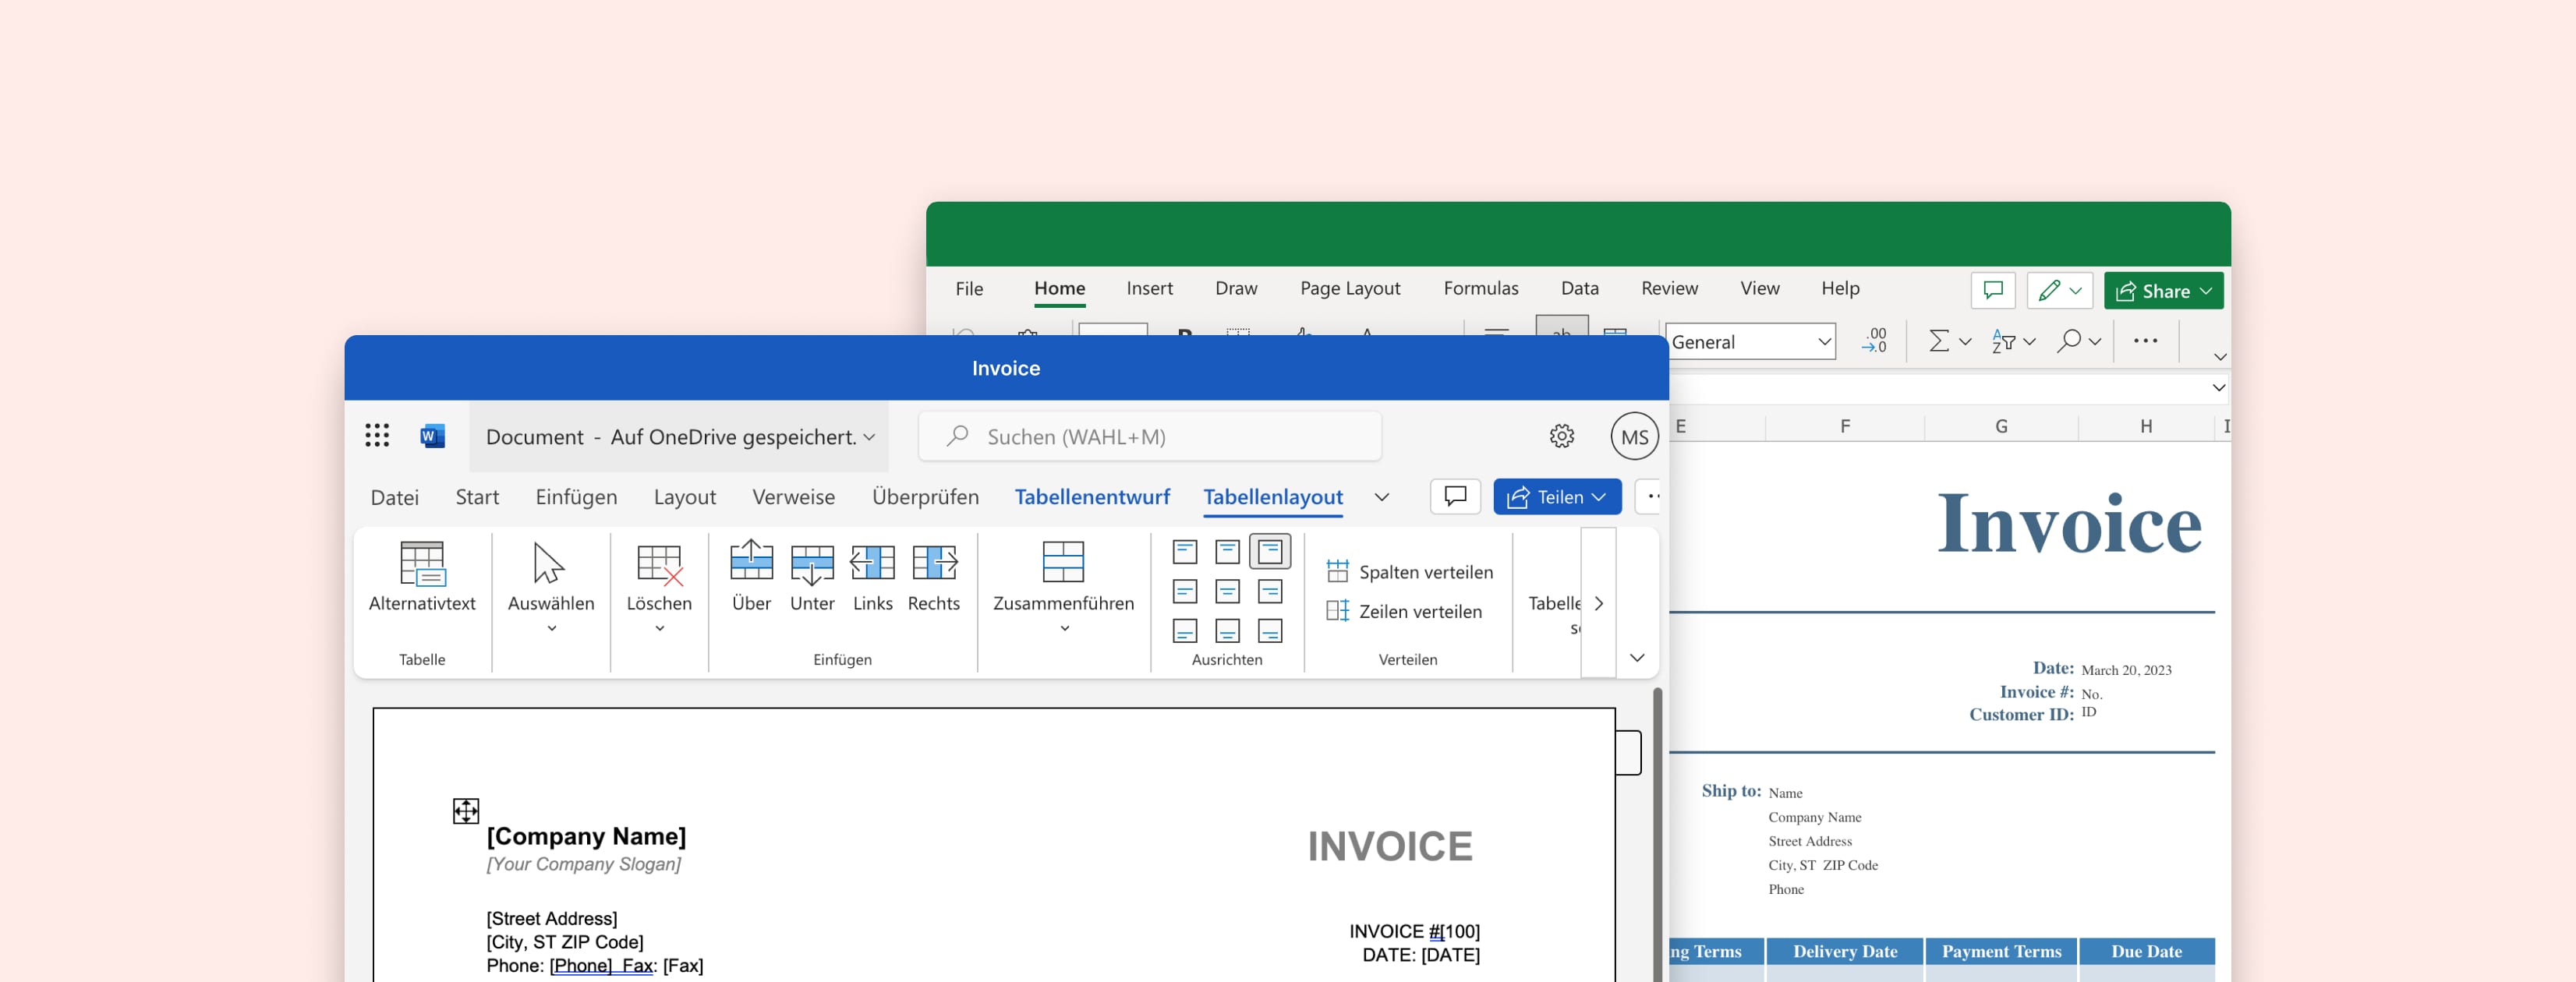Screen dimensions: 2576x982
Task: Open the Formulas tab in Excel
Action: 1482,288
